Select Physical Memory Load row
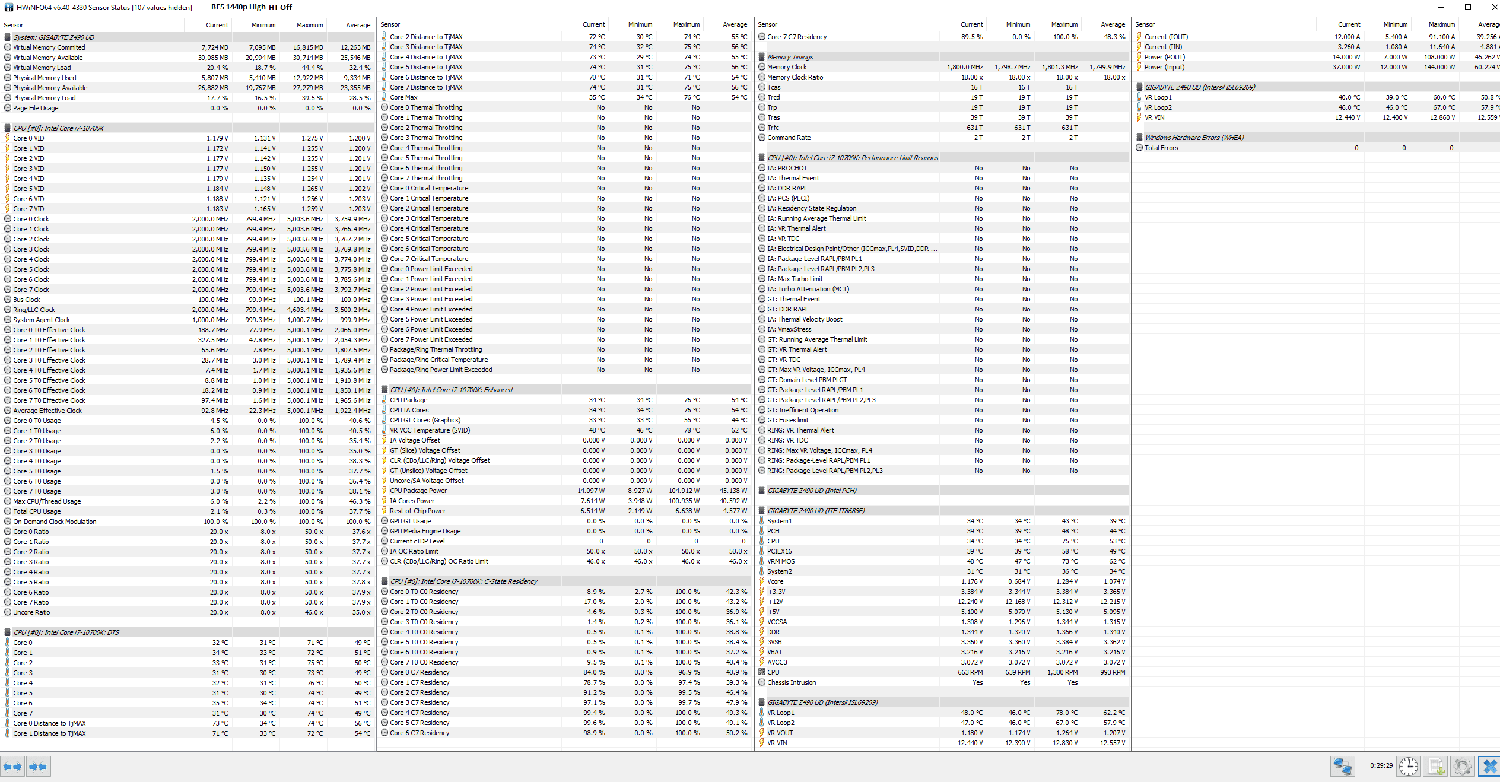The height and width of the screenshot is (782, 1500). point(188,98)
